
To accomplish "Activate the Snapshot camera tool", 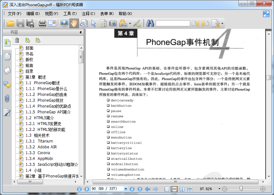I will pyautogui.click(x=113, y=23).
